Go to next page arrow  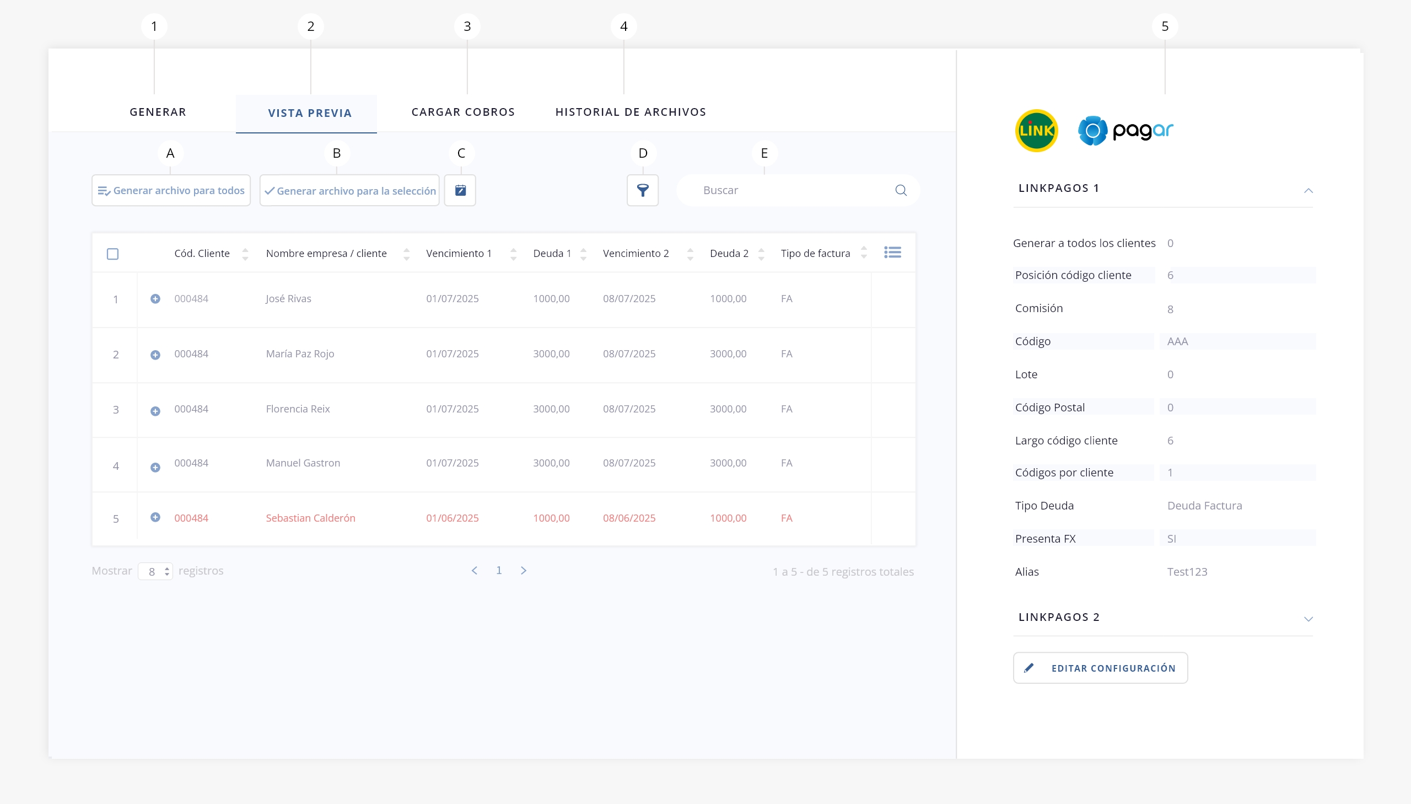(x=523, y=570)
